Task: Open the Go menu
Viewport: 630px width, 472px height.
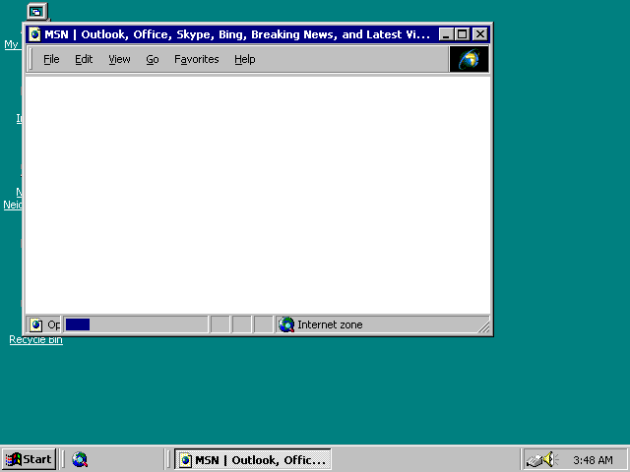Action: click(x=153, y=59)
